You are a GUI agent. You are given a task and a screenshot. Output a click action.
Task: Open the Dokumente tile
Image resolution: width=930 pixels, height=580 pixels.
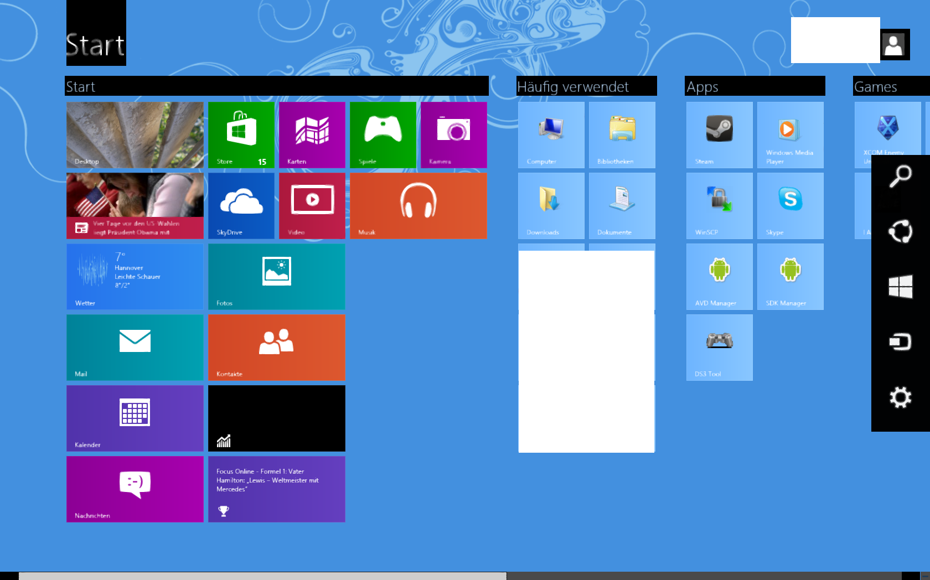click(622, 206)
